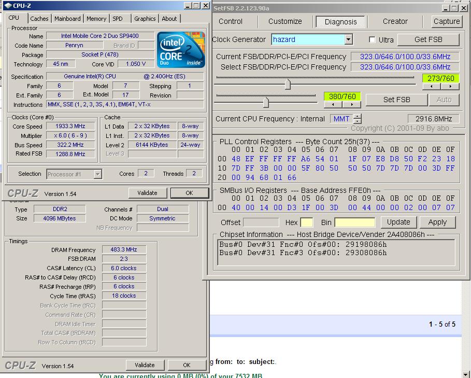Open the Graphics tab in CPU-Z
This screenshot has width=471, height=378.
[x=145, y=19]
